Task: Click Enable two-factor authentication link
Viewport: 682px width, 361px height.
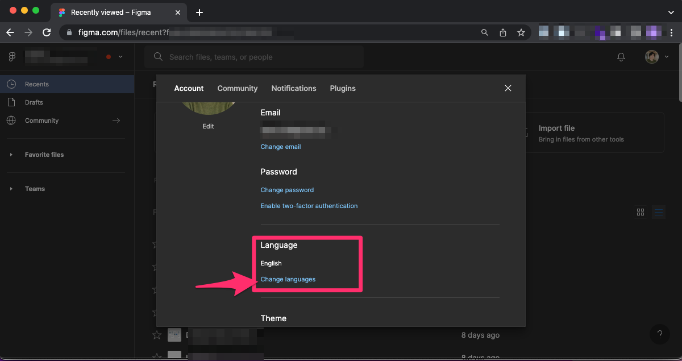Action: (309, 206)
